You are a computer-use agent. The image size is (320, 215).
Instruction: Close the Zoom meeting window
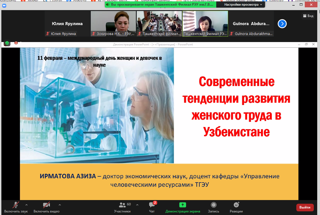pos(311,5)
